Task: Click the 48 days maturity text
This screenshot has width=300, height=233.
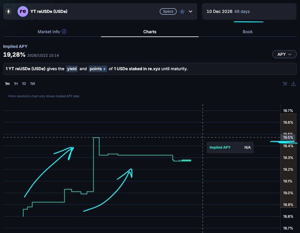Action: coord(242,11)
